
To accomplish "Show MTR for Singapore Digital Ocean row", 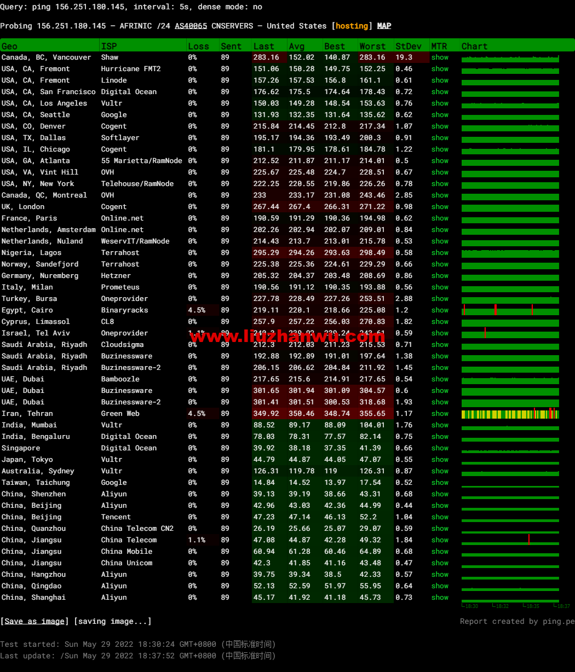I will point(440,448).
